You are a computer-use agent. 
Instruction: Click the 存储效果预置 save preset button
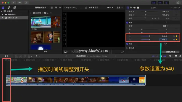pyautogui.click(x=170, y=52)
